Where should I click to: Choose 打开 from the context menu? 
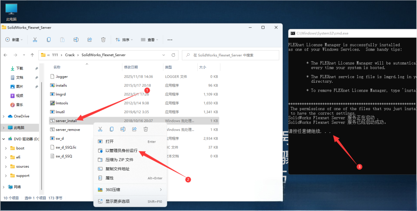[x=131, y=141]
